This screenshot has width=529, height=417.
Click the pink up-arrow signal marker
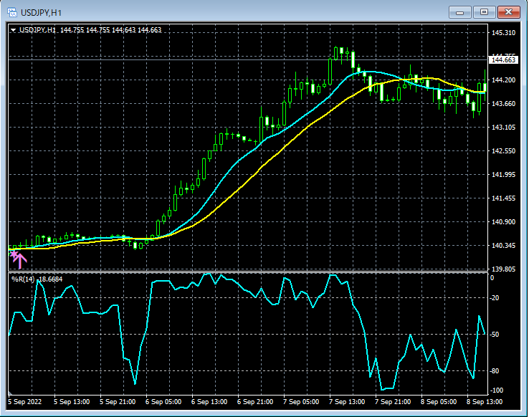20,260
